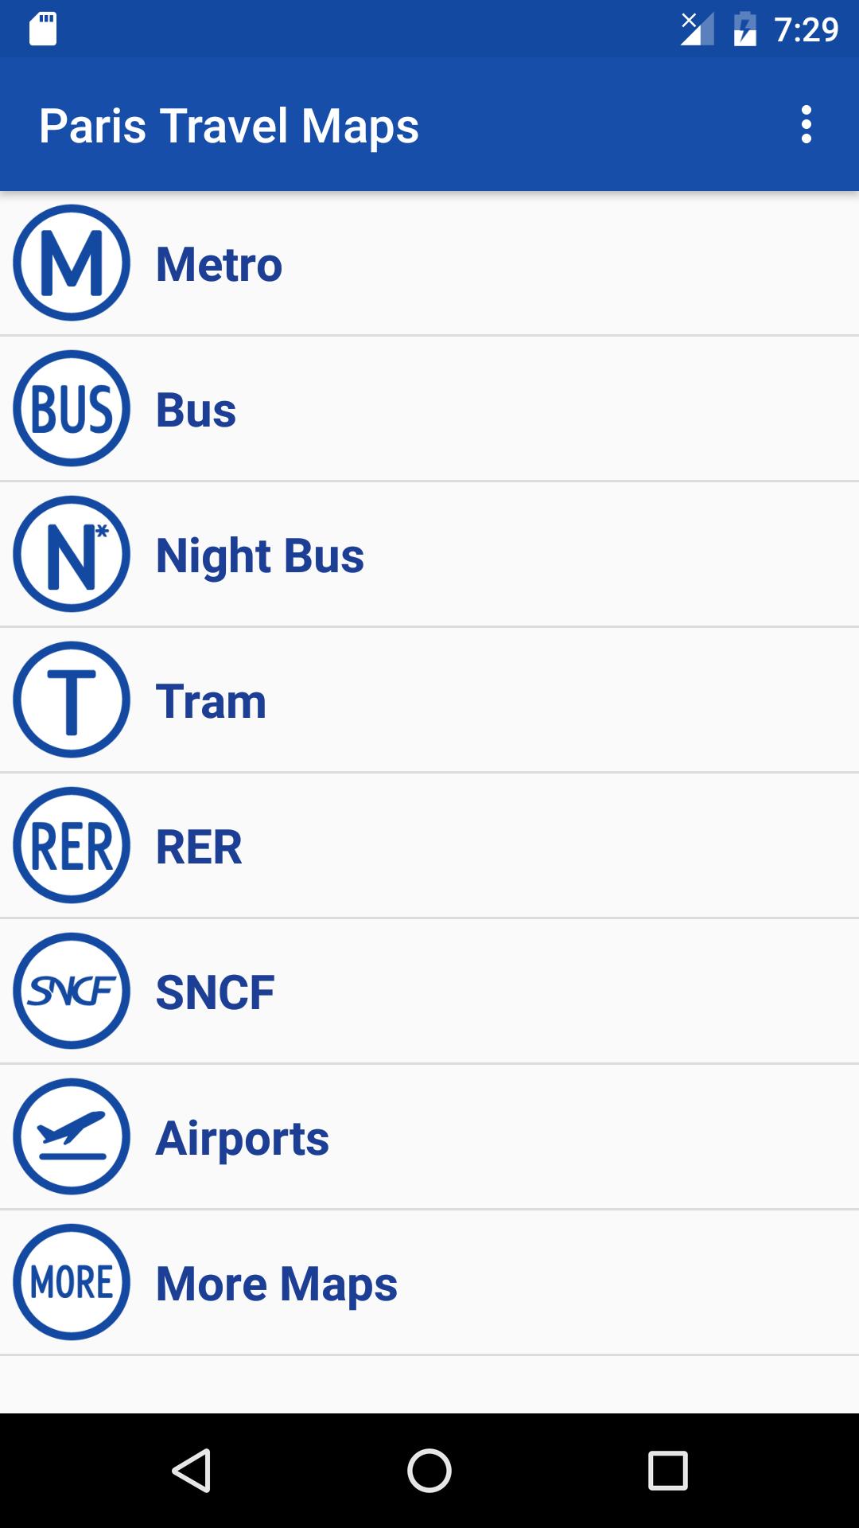The image size is (859, 1528).
Task: Tap the Night Bus N icon
Action: tap(72, 555)
